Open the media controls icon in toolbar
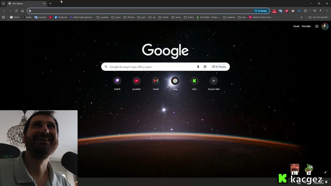Screen dimensions: 331x186 point(314,11)
